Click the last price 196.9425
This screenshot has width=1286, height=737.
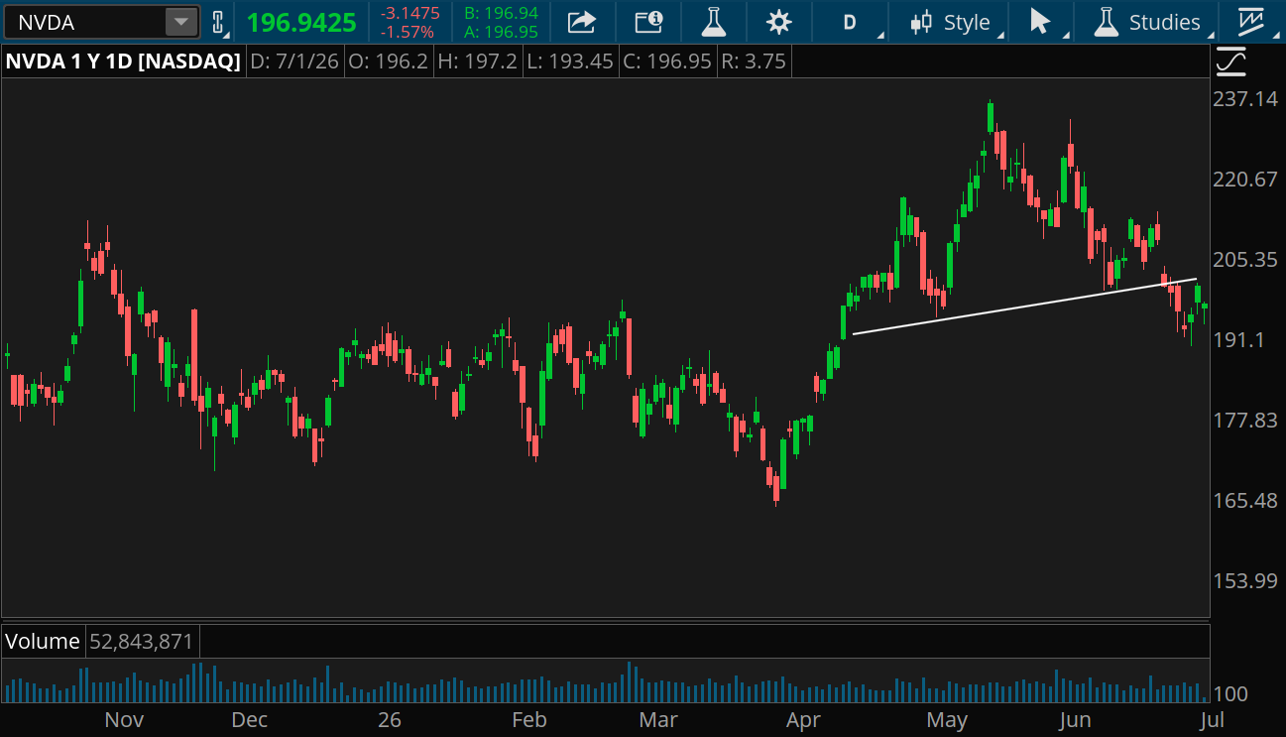pos(301,22)
